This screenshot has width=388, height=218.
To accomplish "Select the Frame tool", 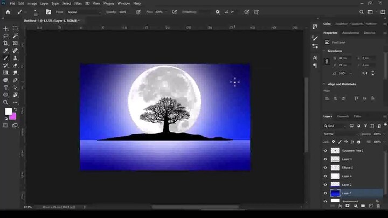I will coord(15,43).
